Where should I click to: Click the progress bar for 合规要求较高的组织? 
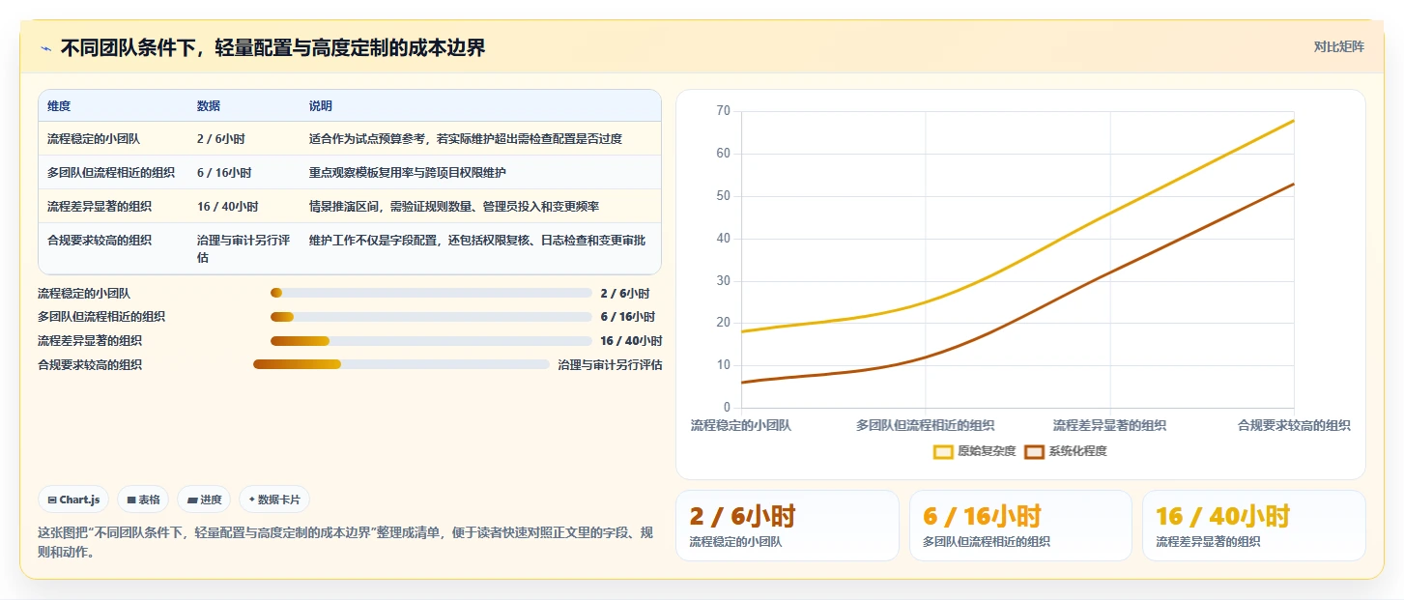[401, 364]
